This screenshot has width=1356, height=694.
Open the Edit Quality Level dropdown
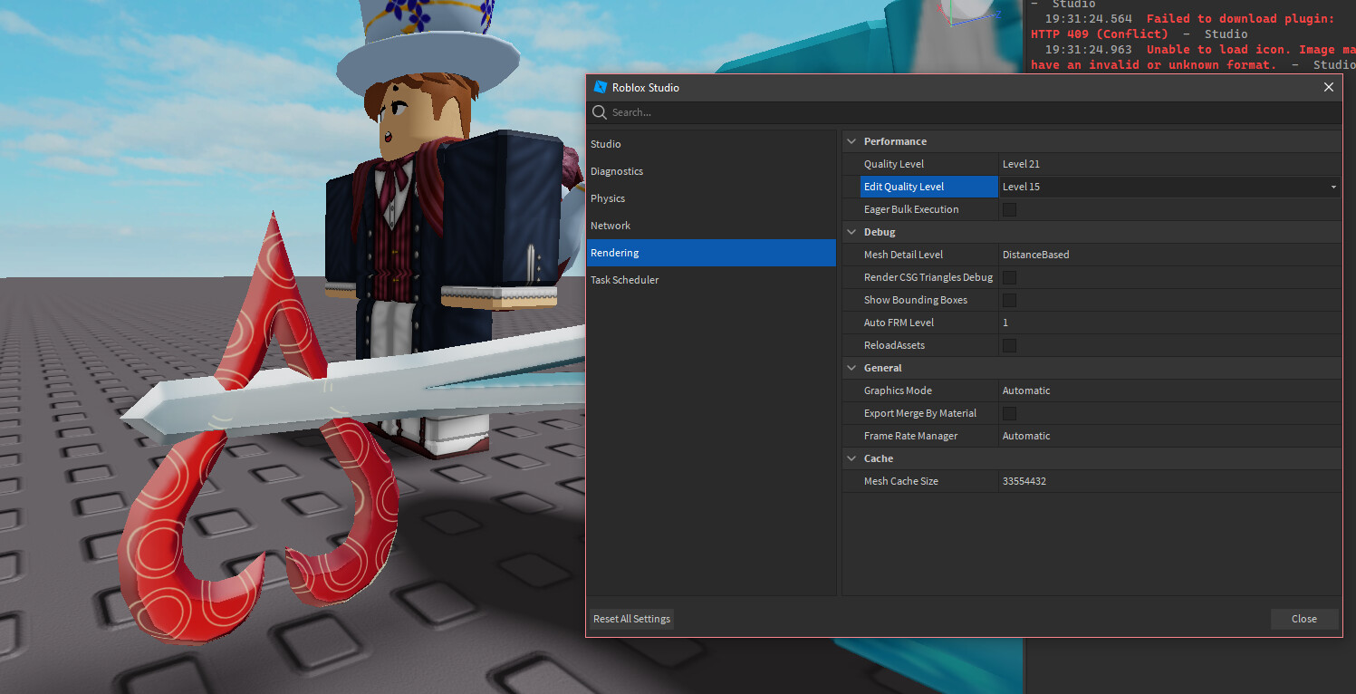(x=1332, y=187)
